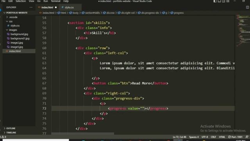Image resolution: width=250 pixels, height=141 pixels.
Task: Place cursor on line number 55
Action: (44, 23)
